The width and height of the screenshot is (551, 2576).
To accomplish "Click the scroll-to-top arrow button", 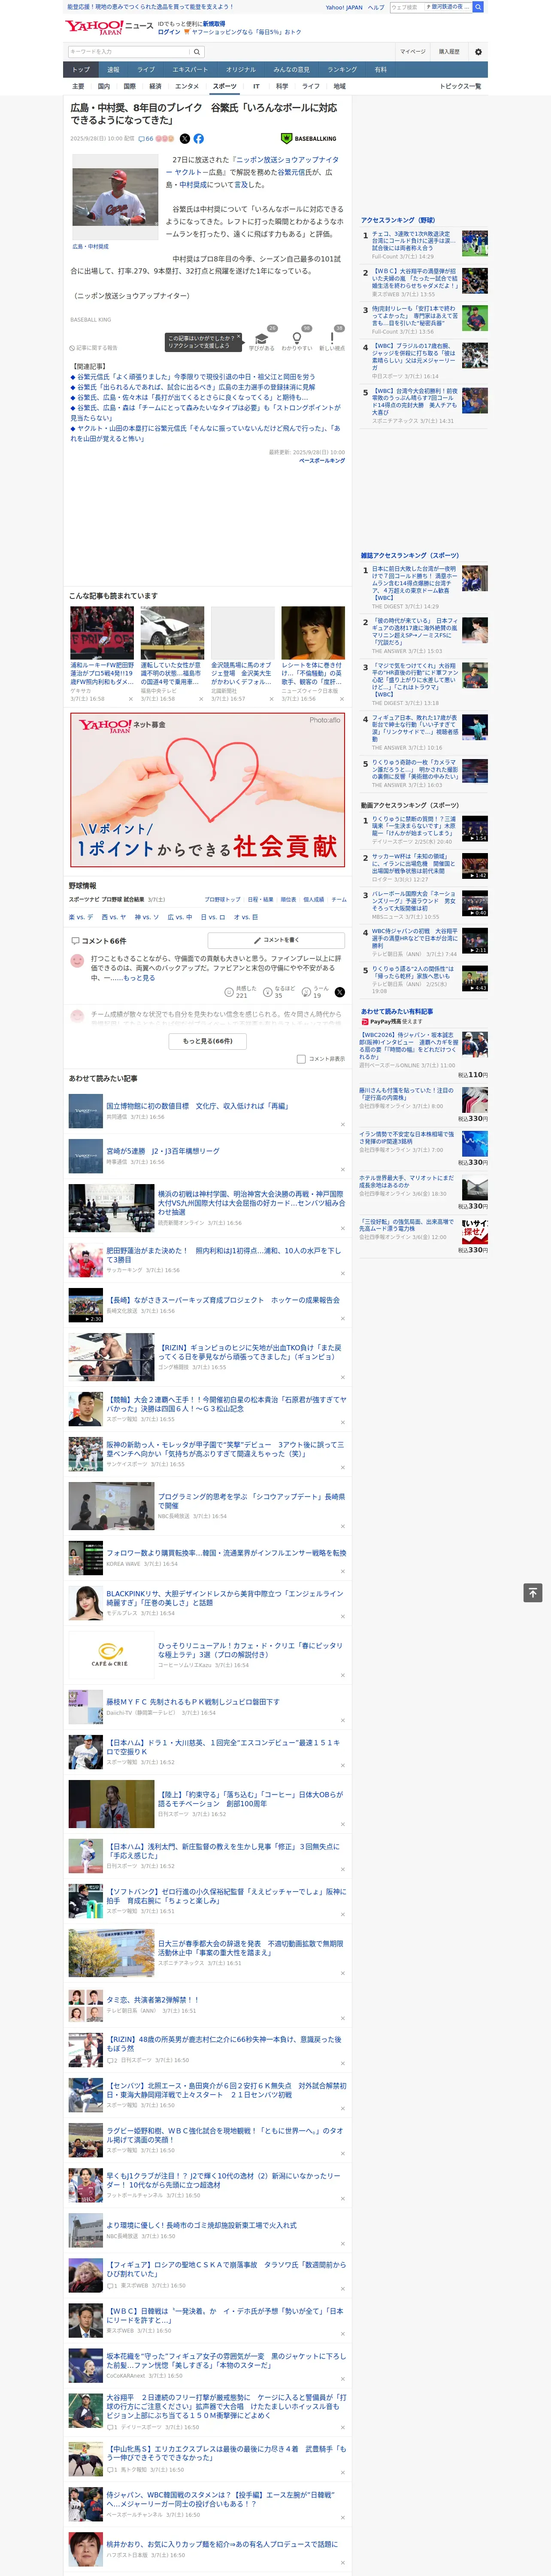I will tap(533, 1593).
